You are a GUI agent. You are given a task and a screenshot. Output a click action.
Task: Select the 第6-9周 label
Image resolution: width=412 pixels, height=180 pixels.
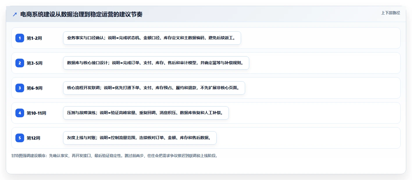click(35, 88)
